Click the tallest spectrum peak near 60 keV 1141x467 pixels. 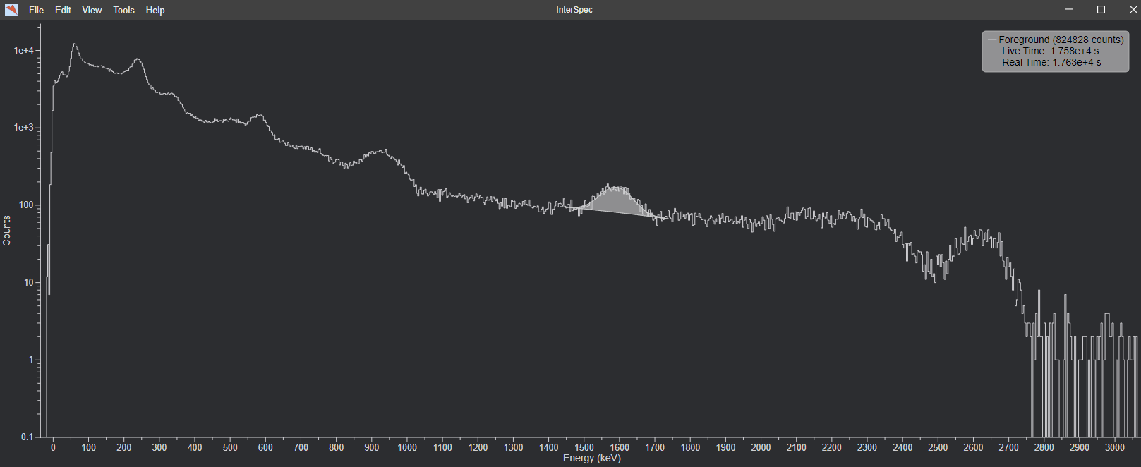(x=74, y=47)
